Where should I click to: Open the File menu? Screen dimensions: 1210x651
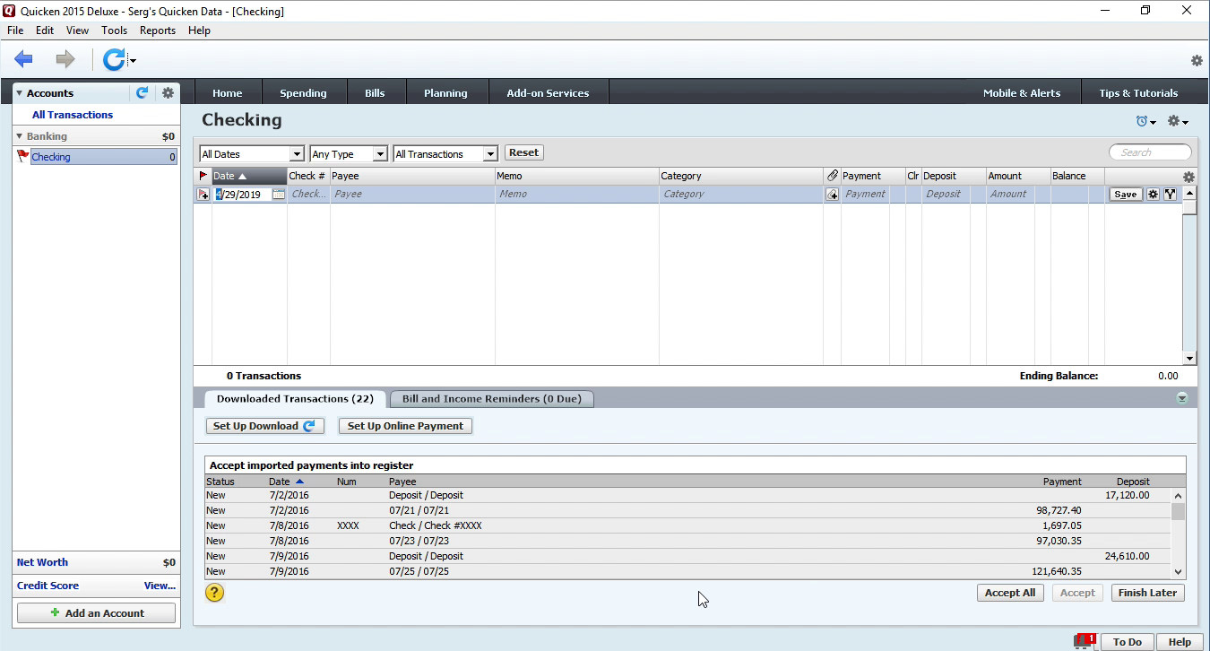(x=15, y=30)
